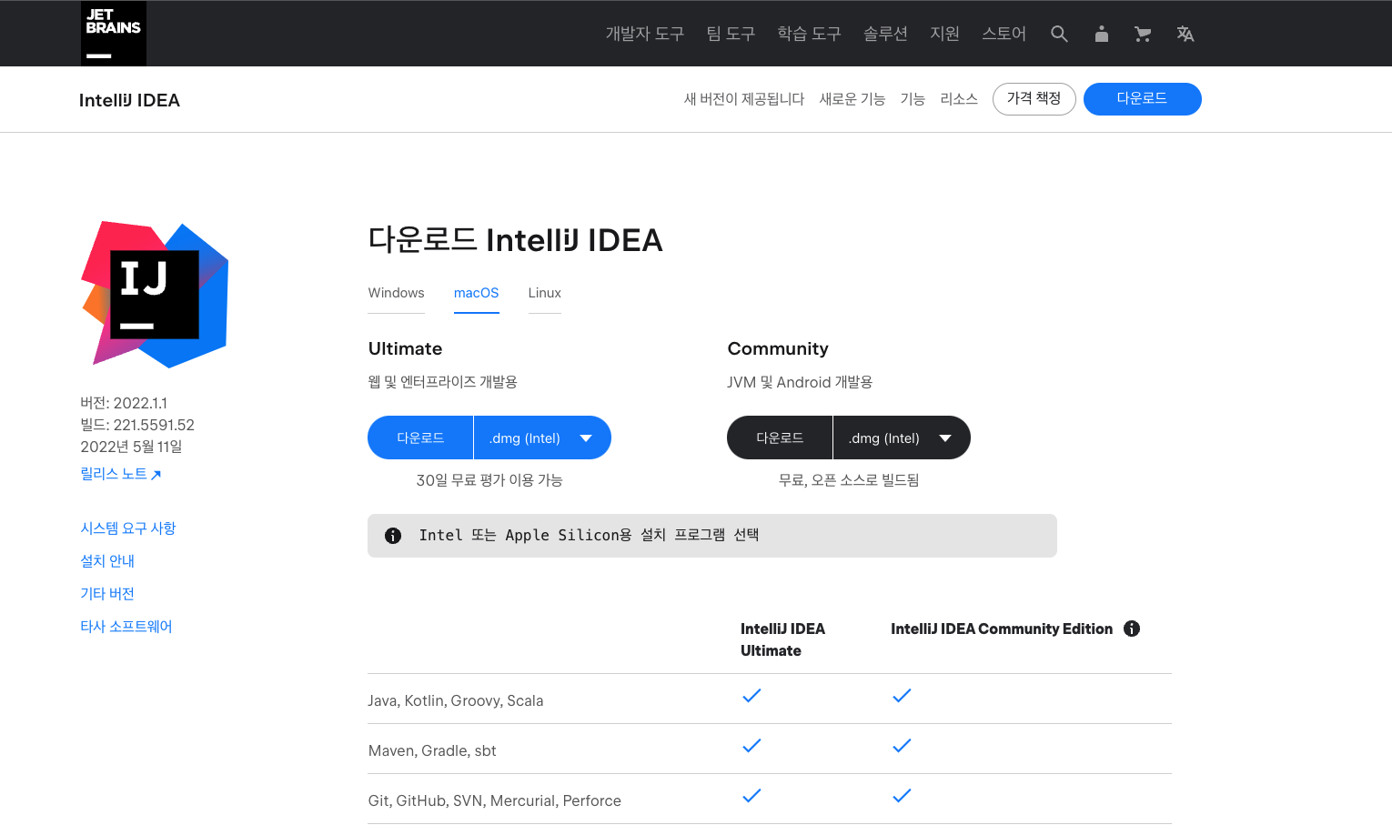Screen dimensions: 1392x825
Task: Click the Git, GitHub, SVN, Mercurial, Perforce text
Action: [x=495, y=800]
